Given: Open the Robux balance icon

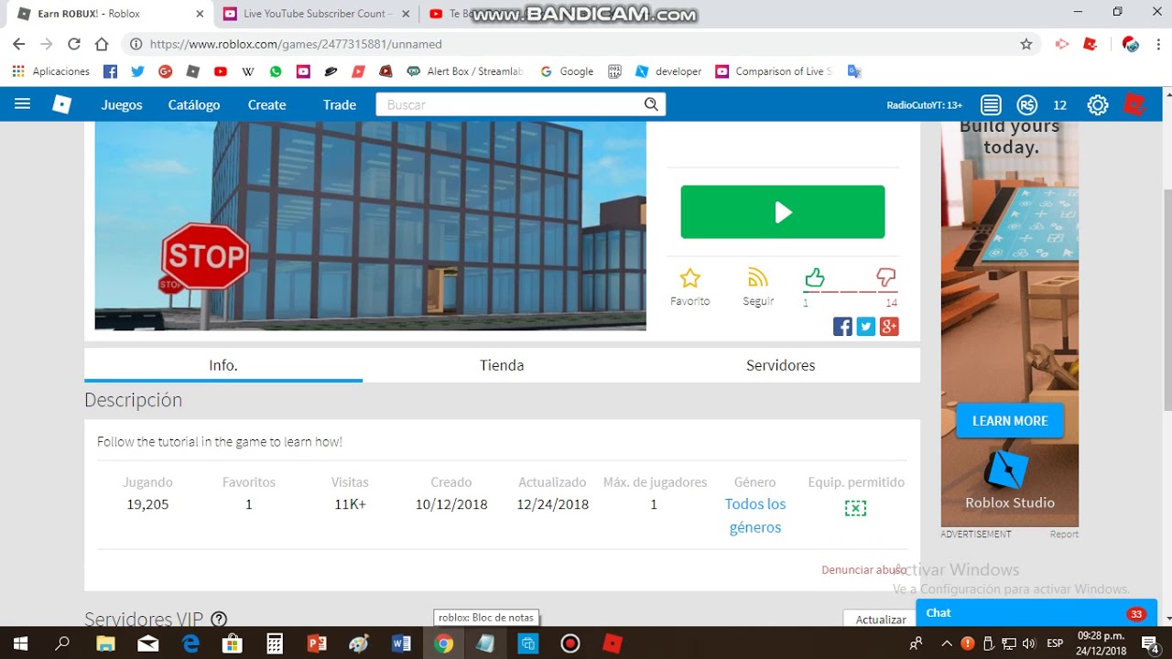Looking at the screenshot, I should click(x=1027, y=104).
